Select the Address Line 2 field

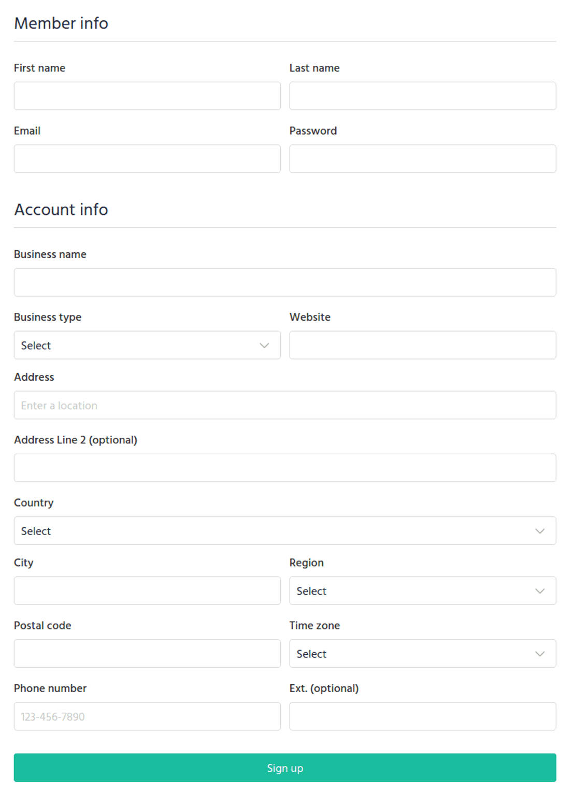point(285,468)
